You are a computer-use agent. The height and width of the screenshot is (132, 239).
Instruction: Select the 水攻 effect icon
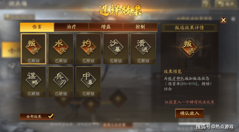[61, 49]
